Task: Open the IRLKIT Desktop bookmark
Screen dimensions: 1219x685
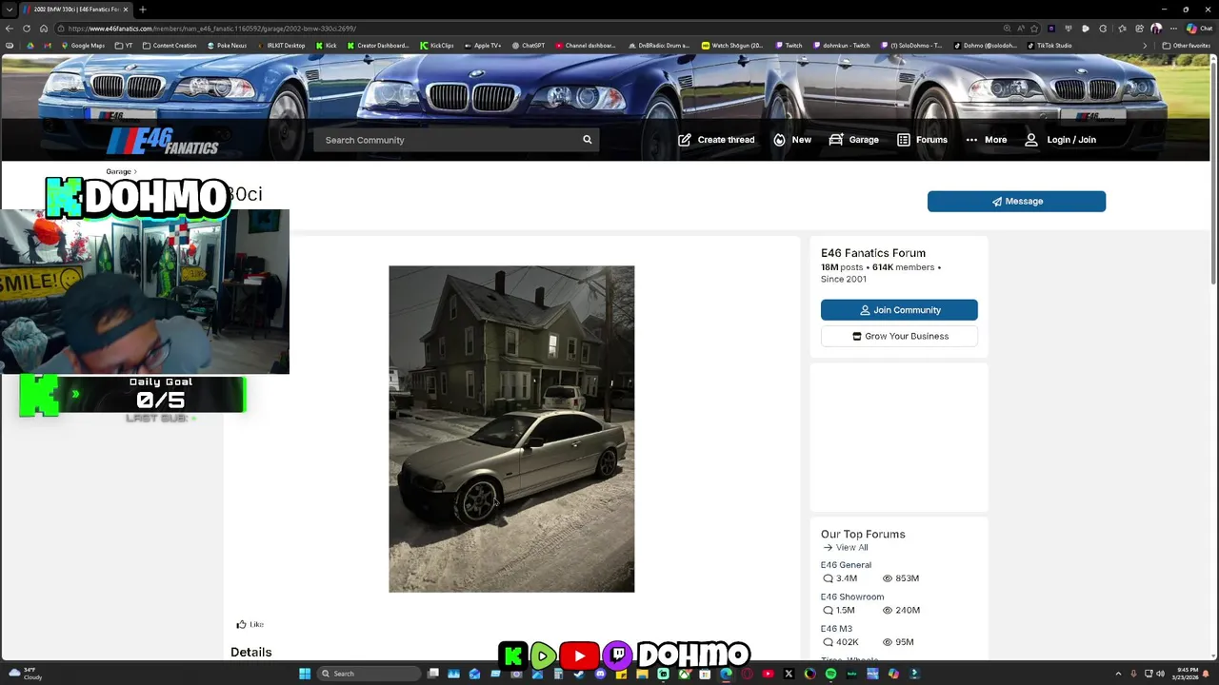Action: pos(281,45)
